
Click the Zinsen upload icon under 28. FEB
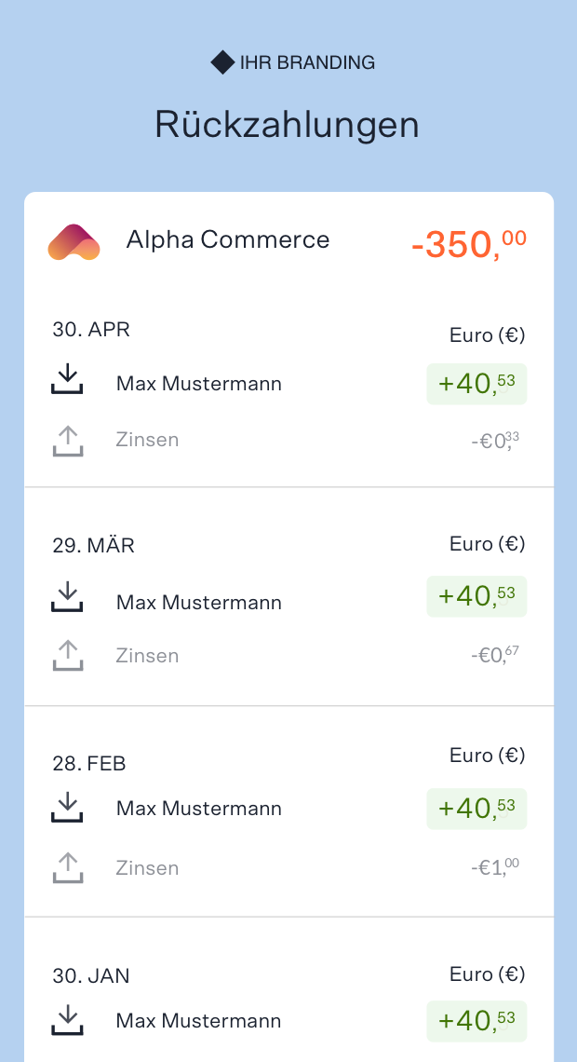coord(66,867)
